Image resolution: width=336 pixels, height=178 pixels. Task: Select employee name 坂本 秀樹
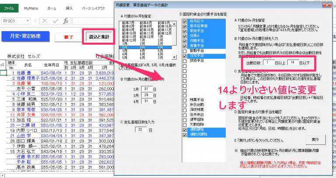pos(26,110)
